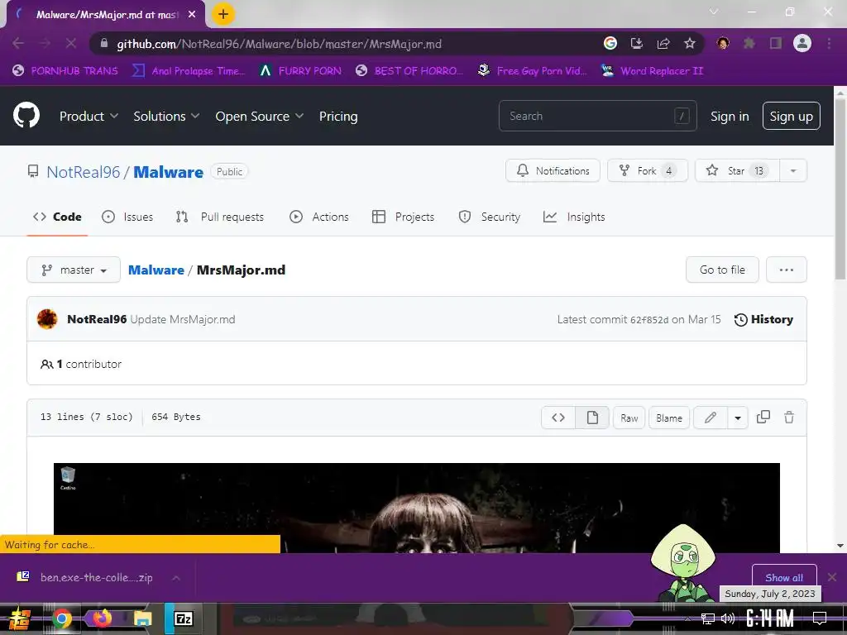The height and width of the screenshot is (635, 847).
Task: Click the Go to file button
Action: click(722, 270)
